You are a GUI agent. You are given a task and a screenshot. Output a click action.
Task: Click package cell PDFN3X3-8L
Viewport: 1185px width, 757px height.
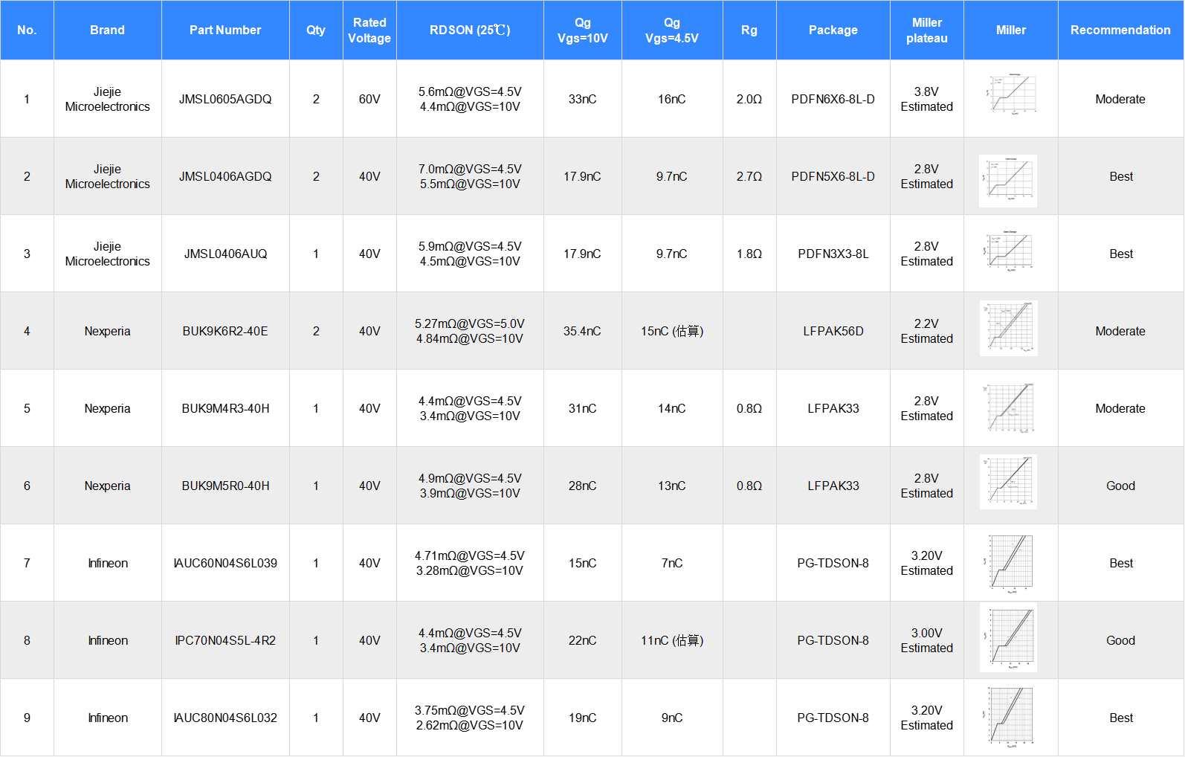pyautogui.click(x=833, y=254)
